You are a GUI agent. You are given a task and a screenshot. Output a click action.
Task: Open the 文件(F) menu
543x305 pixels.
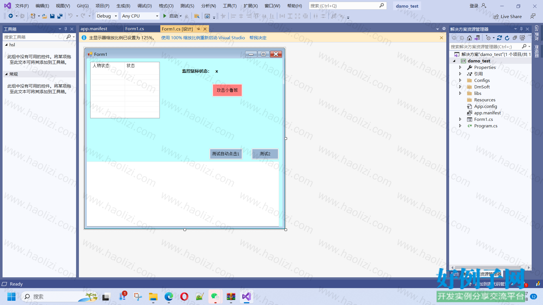pyautogui.click(x=22, y=6)
